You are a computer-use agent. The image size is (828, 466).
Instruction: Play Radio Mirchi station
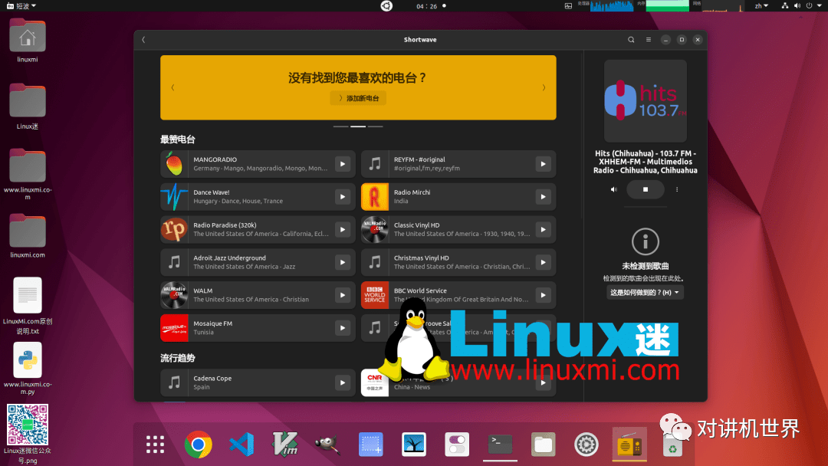point(543,197)
